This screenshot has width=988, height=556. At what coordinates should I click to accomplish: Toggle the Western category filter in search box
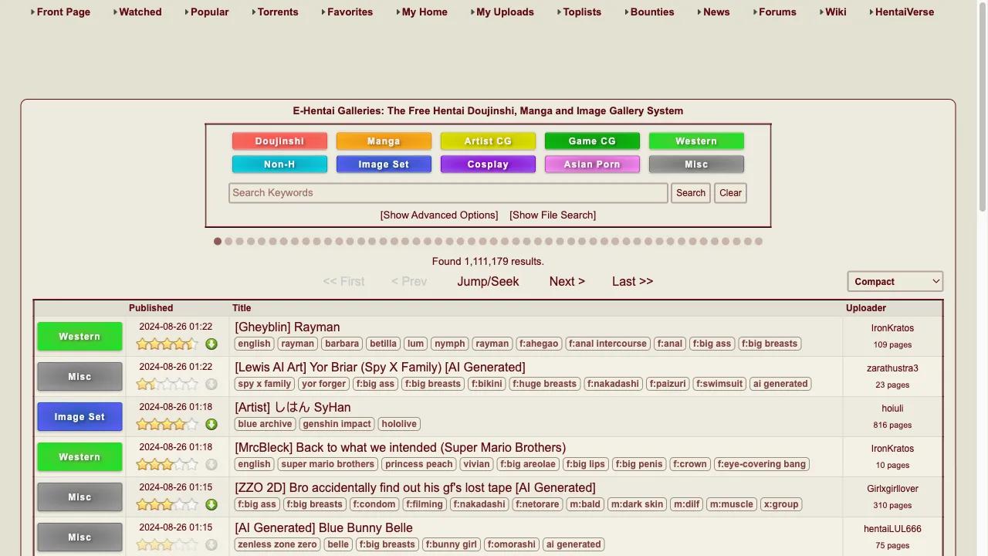coord(696,141)
